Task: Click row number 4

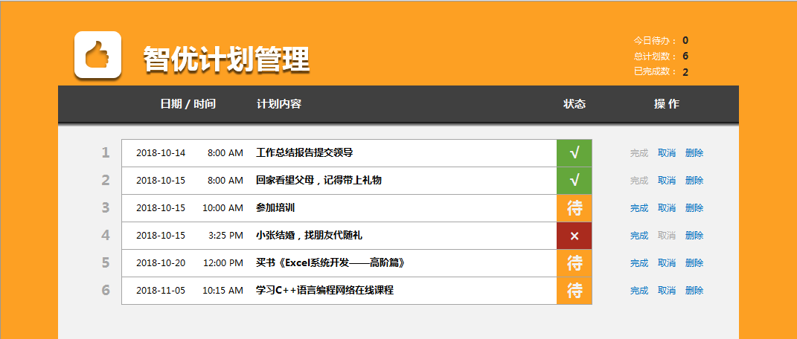Action: coord(106,235)
